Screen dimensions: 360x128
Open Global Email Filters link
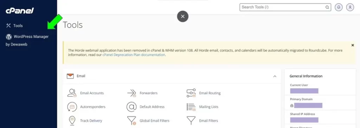pos(155,121)
